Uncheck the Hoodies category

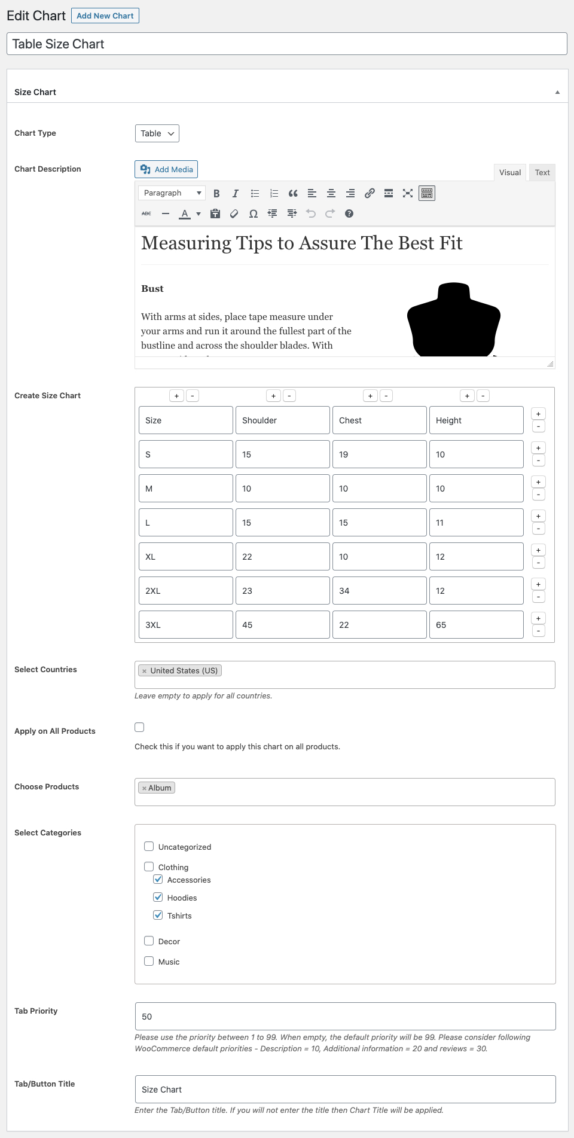[x=158, y=897]
